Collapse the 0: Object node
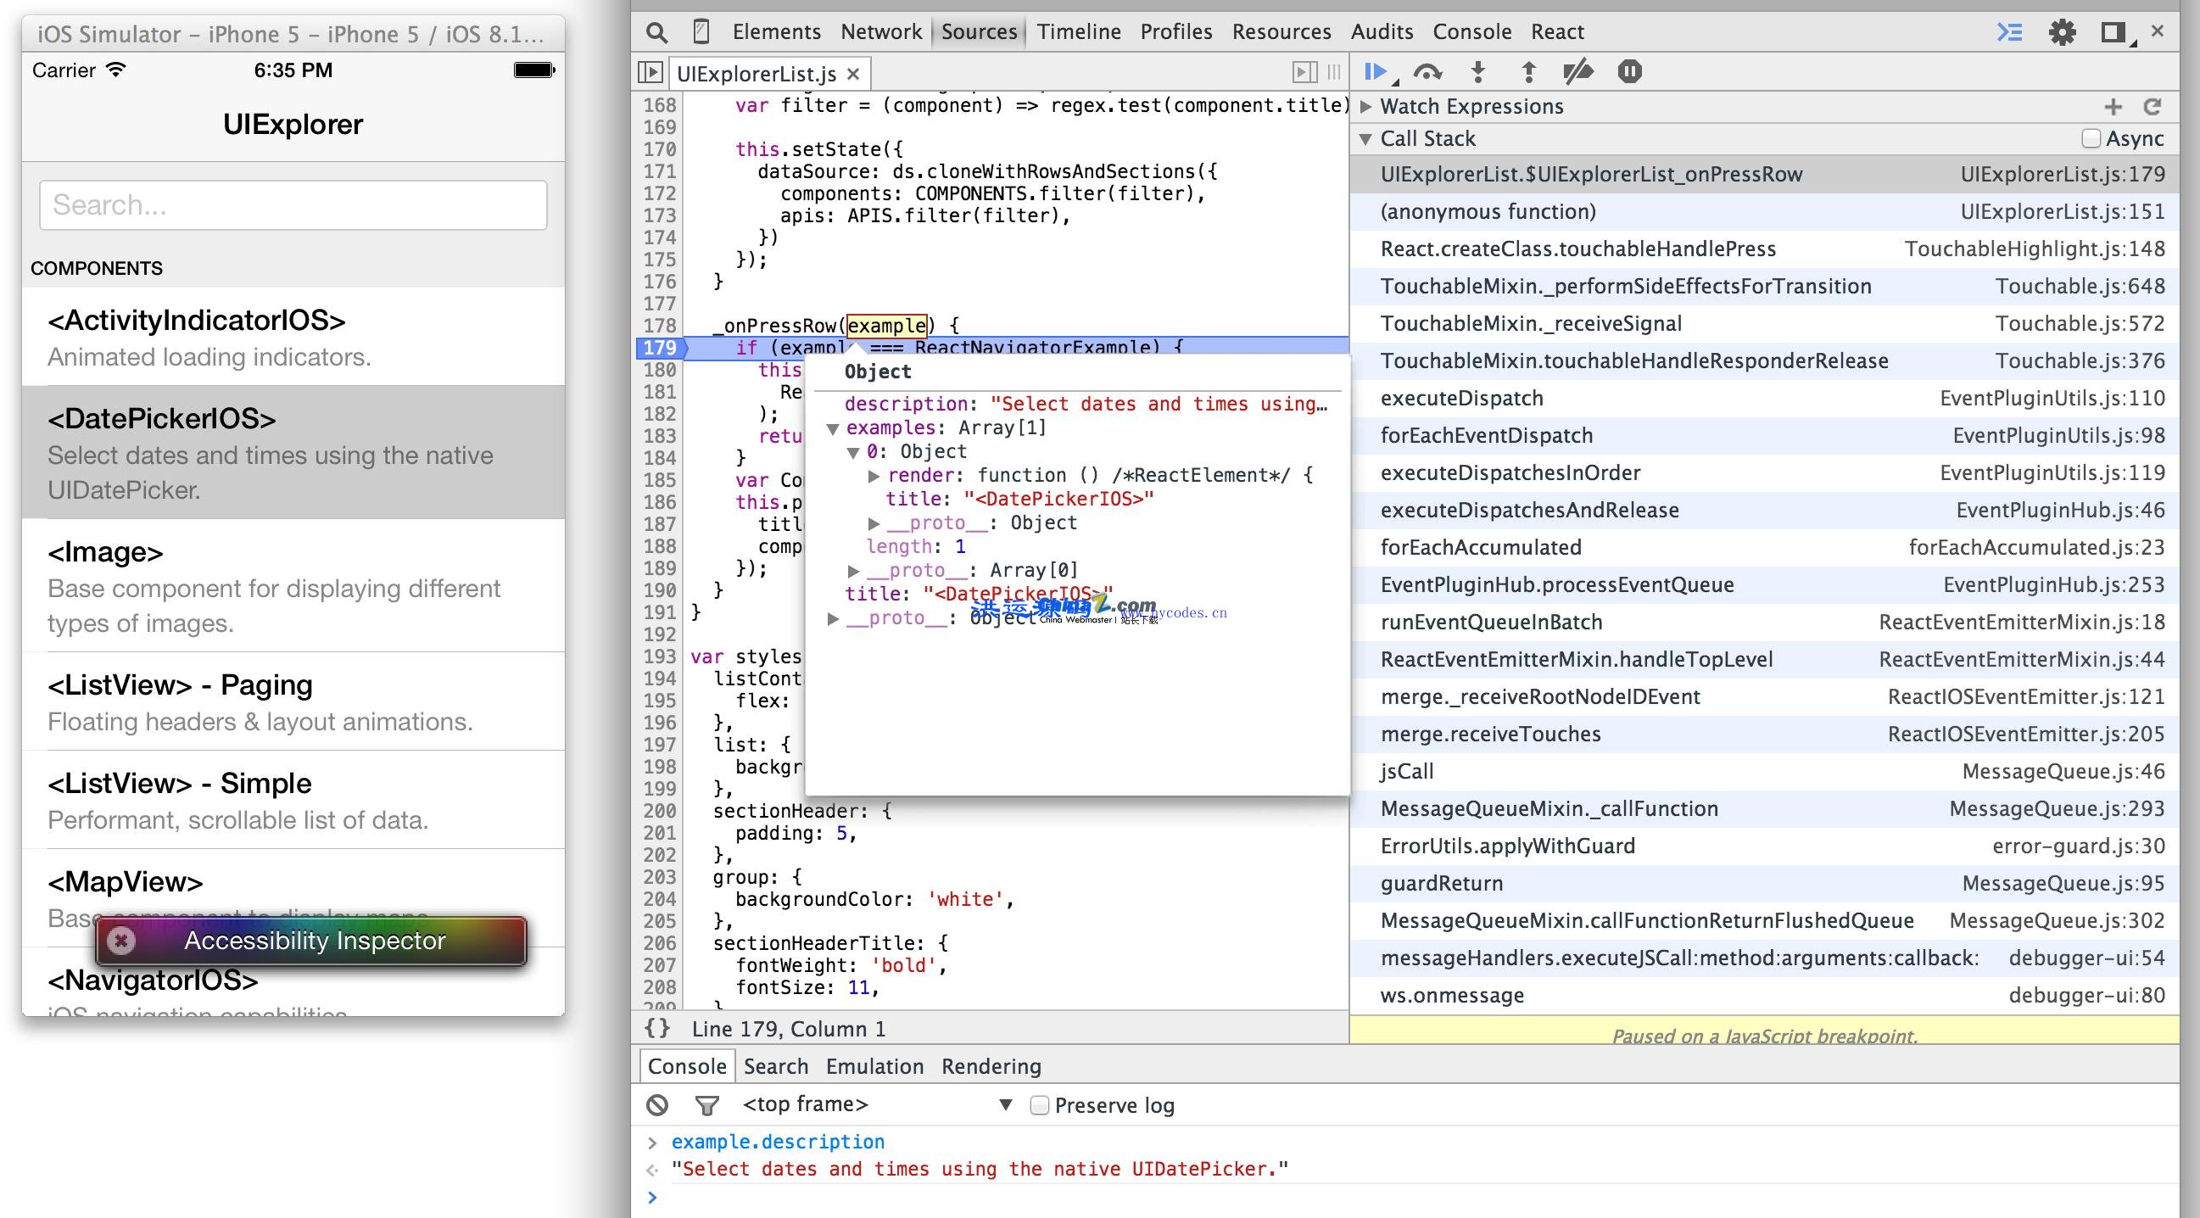The height and width of the screenshot is (1218, 2200). click(x=853, y=453)
